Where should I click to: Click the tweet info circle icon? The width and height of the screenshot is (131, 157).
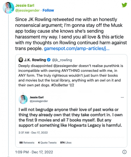click(124, 152)
